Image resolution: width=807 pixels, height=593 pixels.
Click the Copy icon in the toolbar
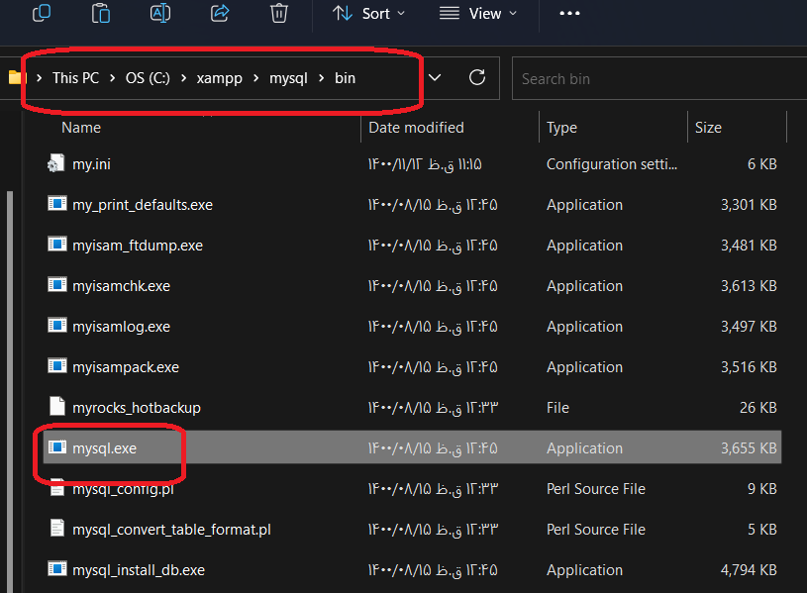click(x=42, y=13)
